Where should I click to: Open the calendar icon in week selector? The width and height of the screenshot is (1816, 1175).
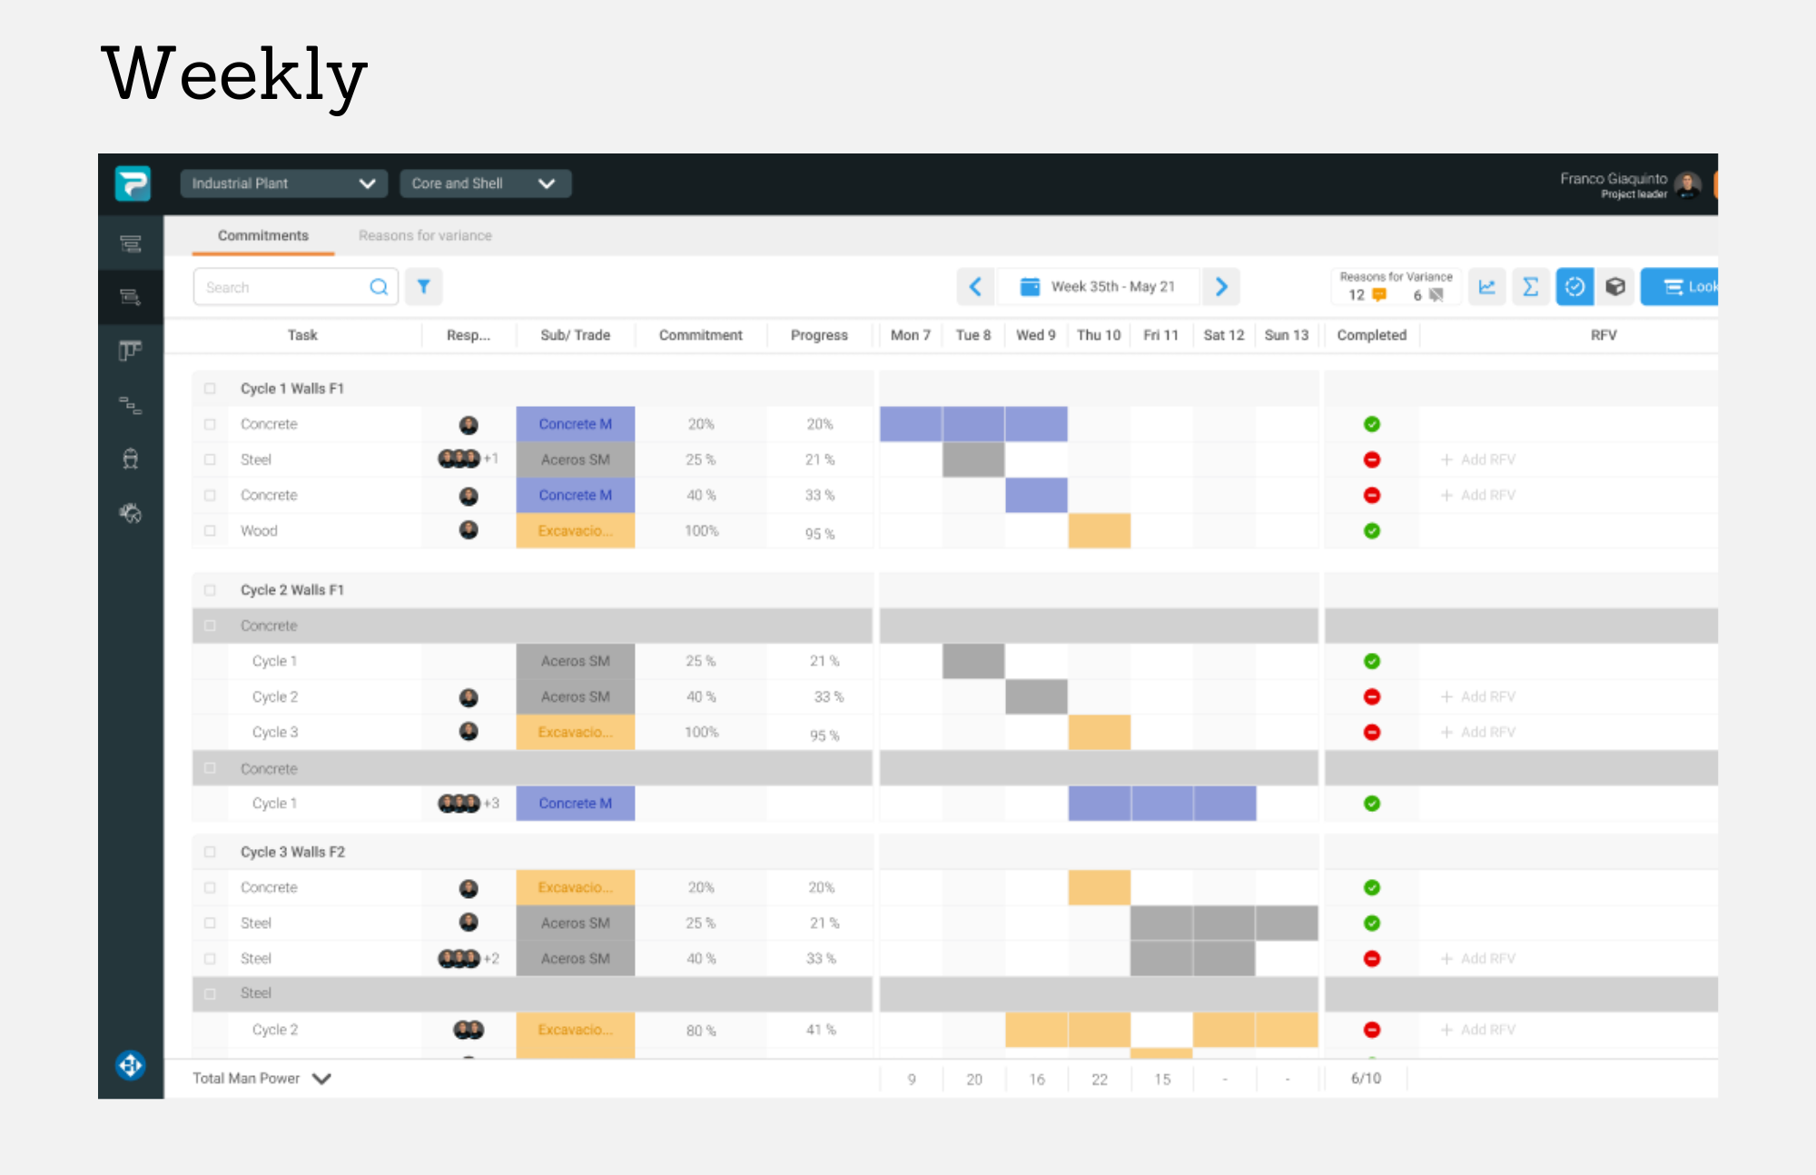1029,286
